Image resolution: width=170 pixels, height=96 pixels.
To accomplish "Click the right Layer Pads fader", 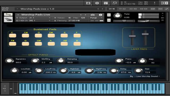I will point(145,34).
